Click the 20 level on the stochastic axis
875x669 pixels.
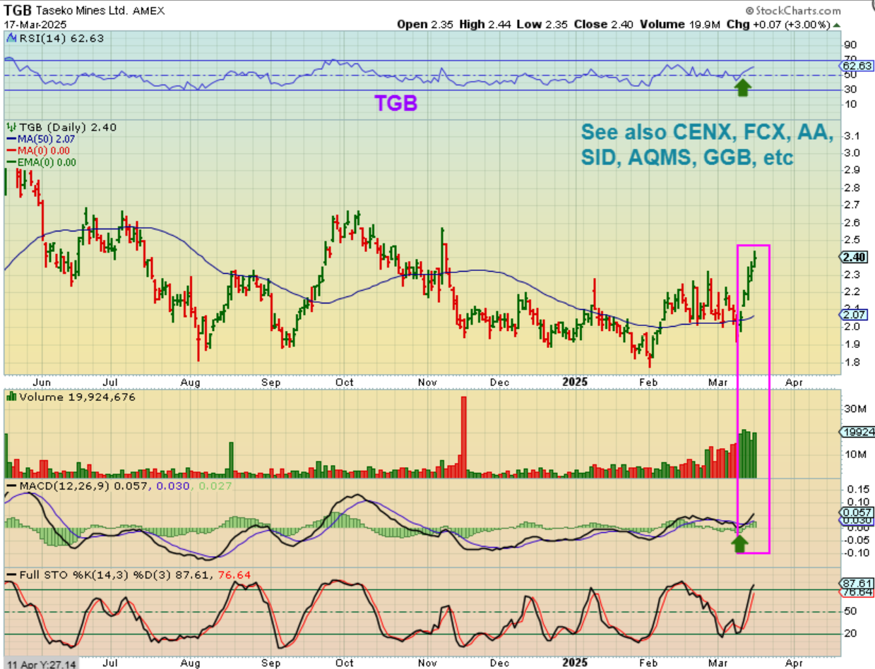(850, 634)
